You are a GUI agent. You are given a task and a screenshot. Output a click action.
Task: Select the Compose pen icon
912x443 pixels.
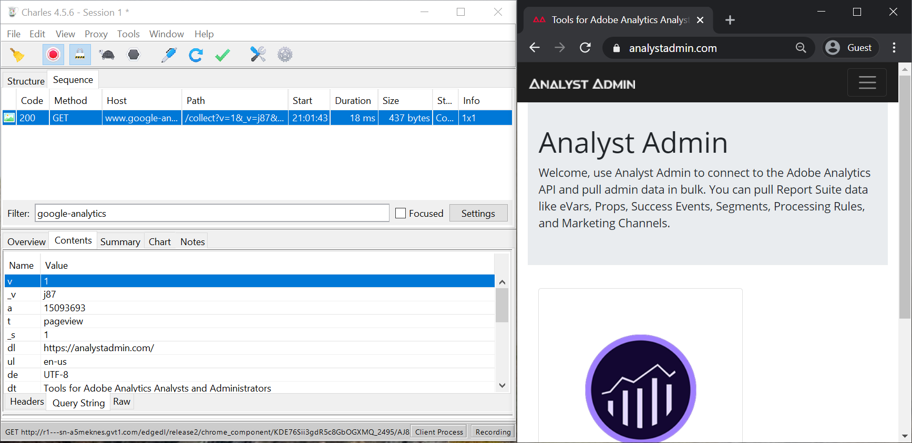pos(169,55)
